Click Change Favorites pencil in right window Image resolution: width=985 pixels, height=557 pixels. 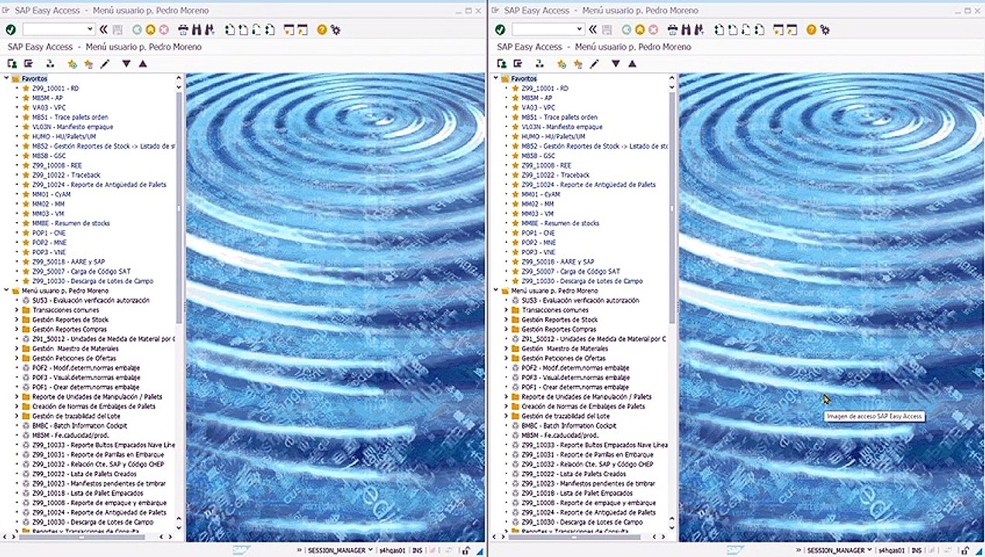[x=594, y=63]
